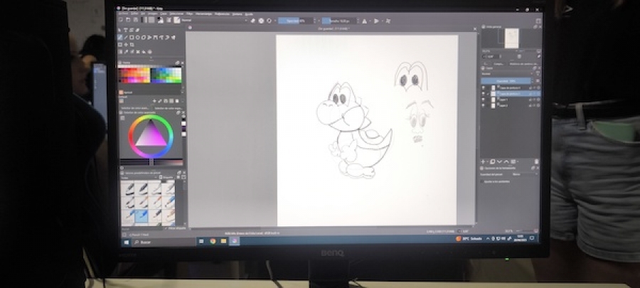Select the Calligraphy tool
This screenshot has width=640, height=288.
click(x=137, y=30)
